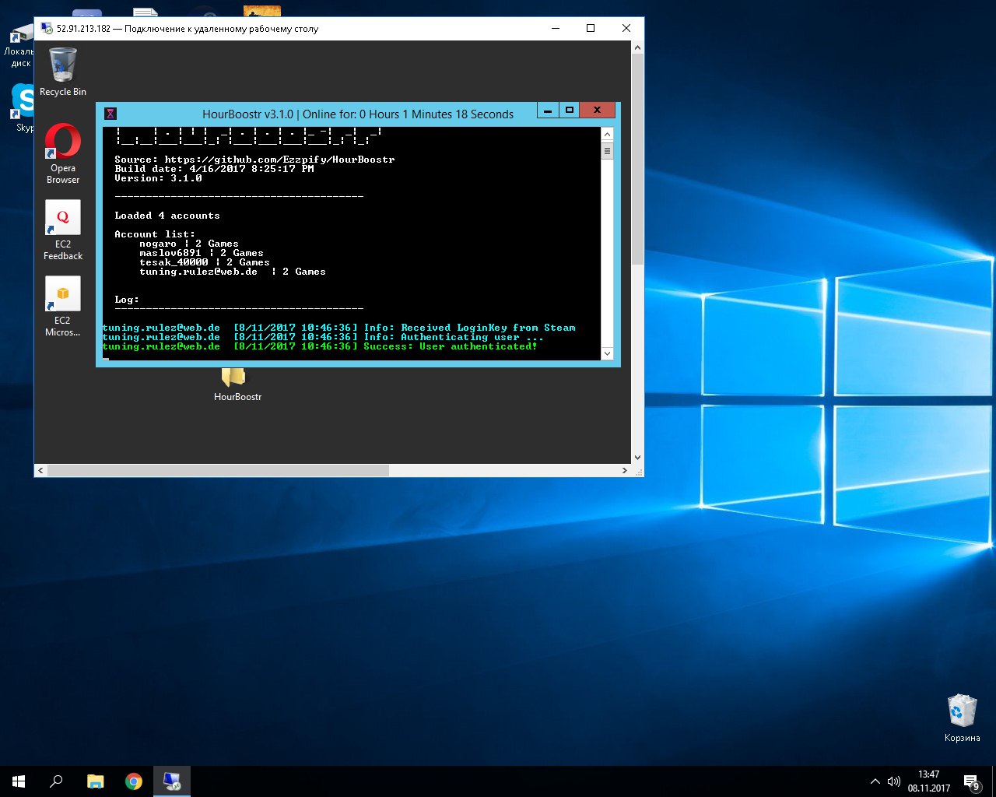Screen dimensions: 996x797
Task: Click 'tuning.rulez@web.de | 2 Games' account line
Action: [233, 272]
